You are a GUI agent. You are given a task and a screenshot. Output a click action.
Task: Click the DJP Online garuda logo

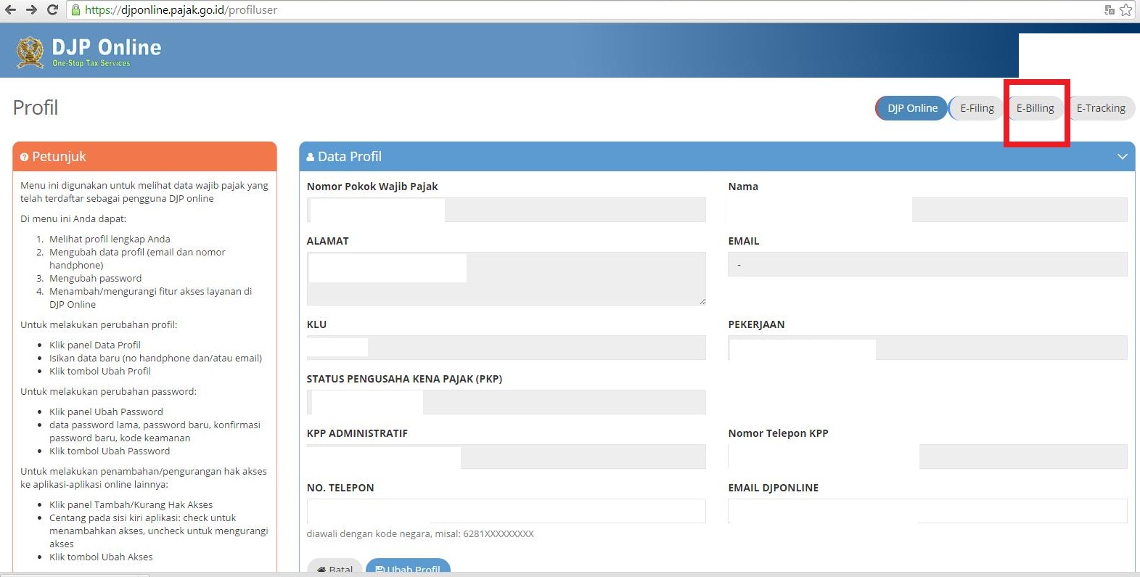point(30,52)
